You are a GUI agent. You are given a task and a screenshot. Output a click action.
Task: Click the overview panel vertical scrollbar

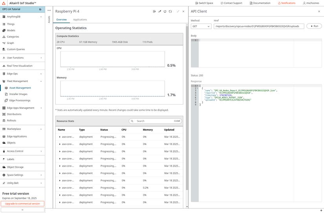pyautogui.click(x=187, y=108)
